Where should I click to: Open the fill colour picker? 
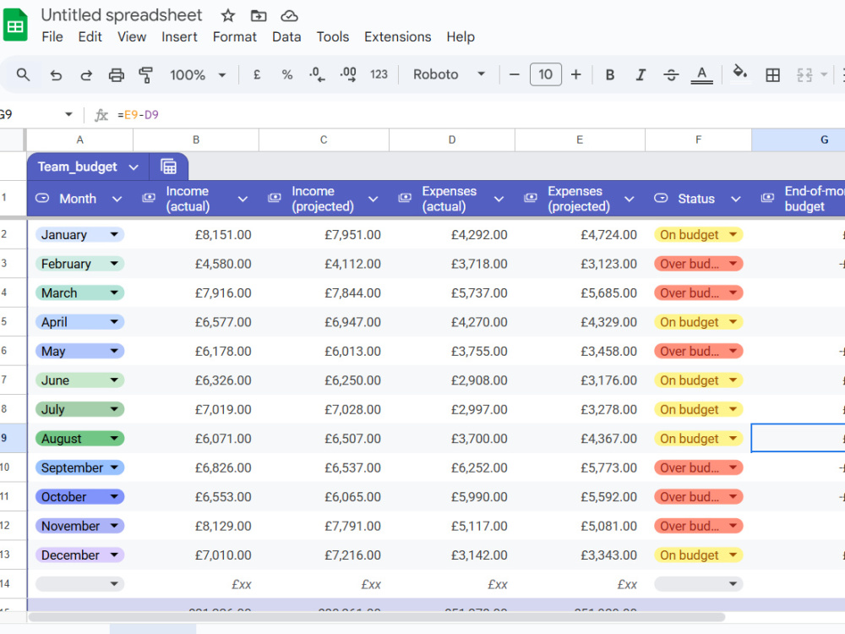pyautogui.click(x=740, y=72)
